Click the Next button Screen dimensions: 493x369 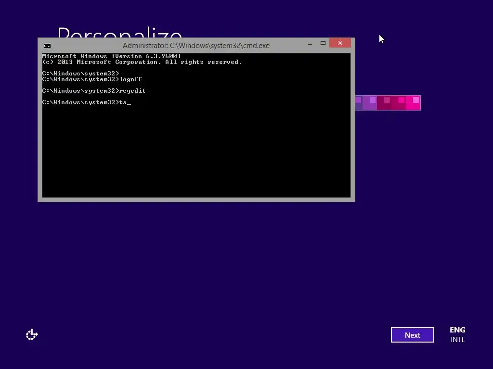[x=412, y=335]
